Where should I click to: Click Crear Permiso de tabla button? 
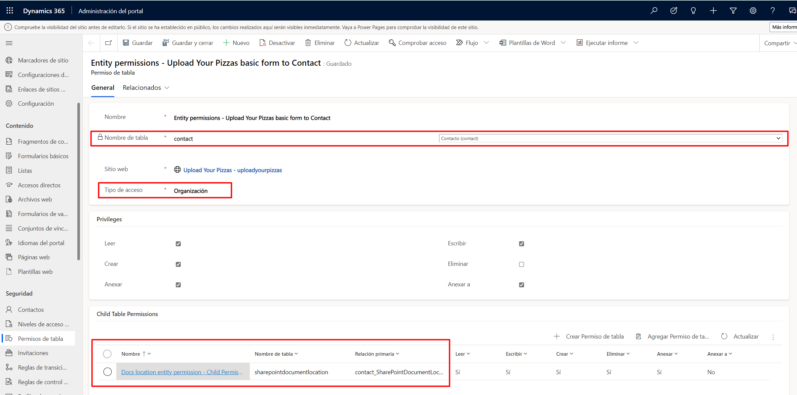click(x=589, y=337)
